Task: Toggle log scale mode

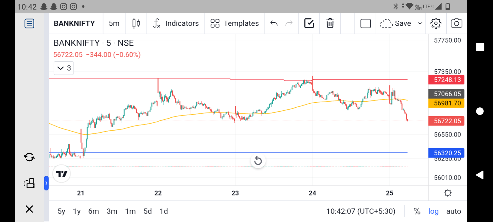Action: pos(434,211)
